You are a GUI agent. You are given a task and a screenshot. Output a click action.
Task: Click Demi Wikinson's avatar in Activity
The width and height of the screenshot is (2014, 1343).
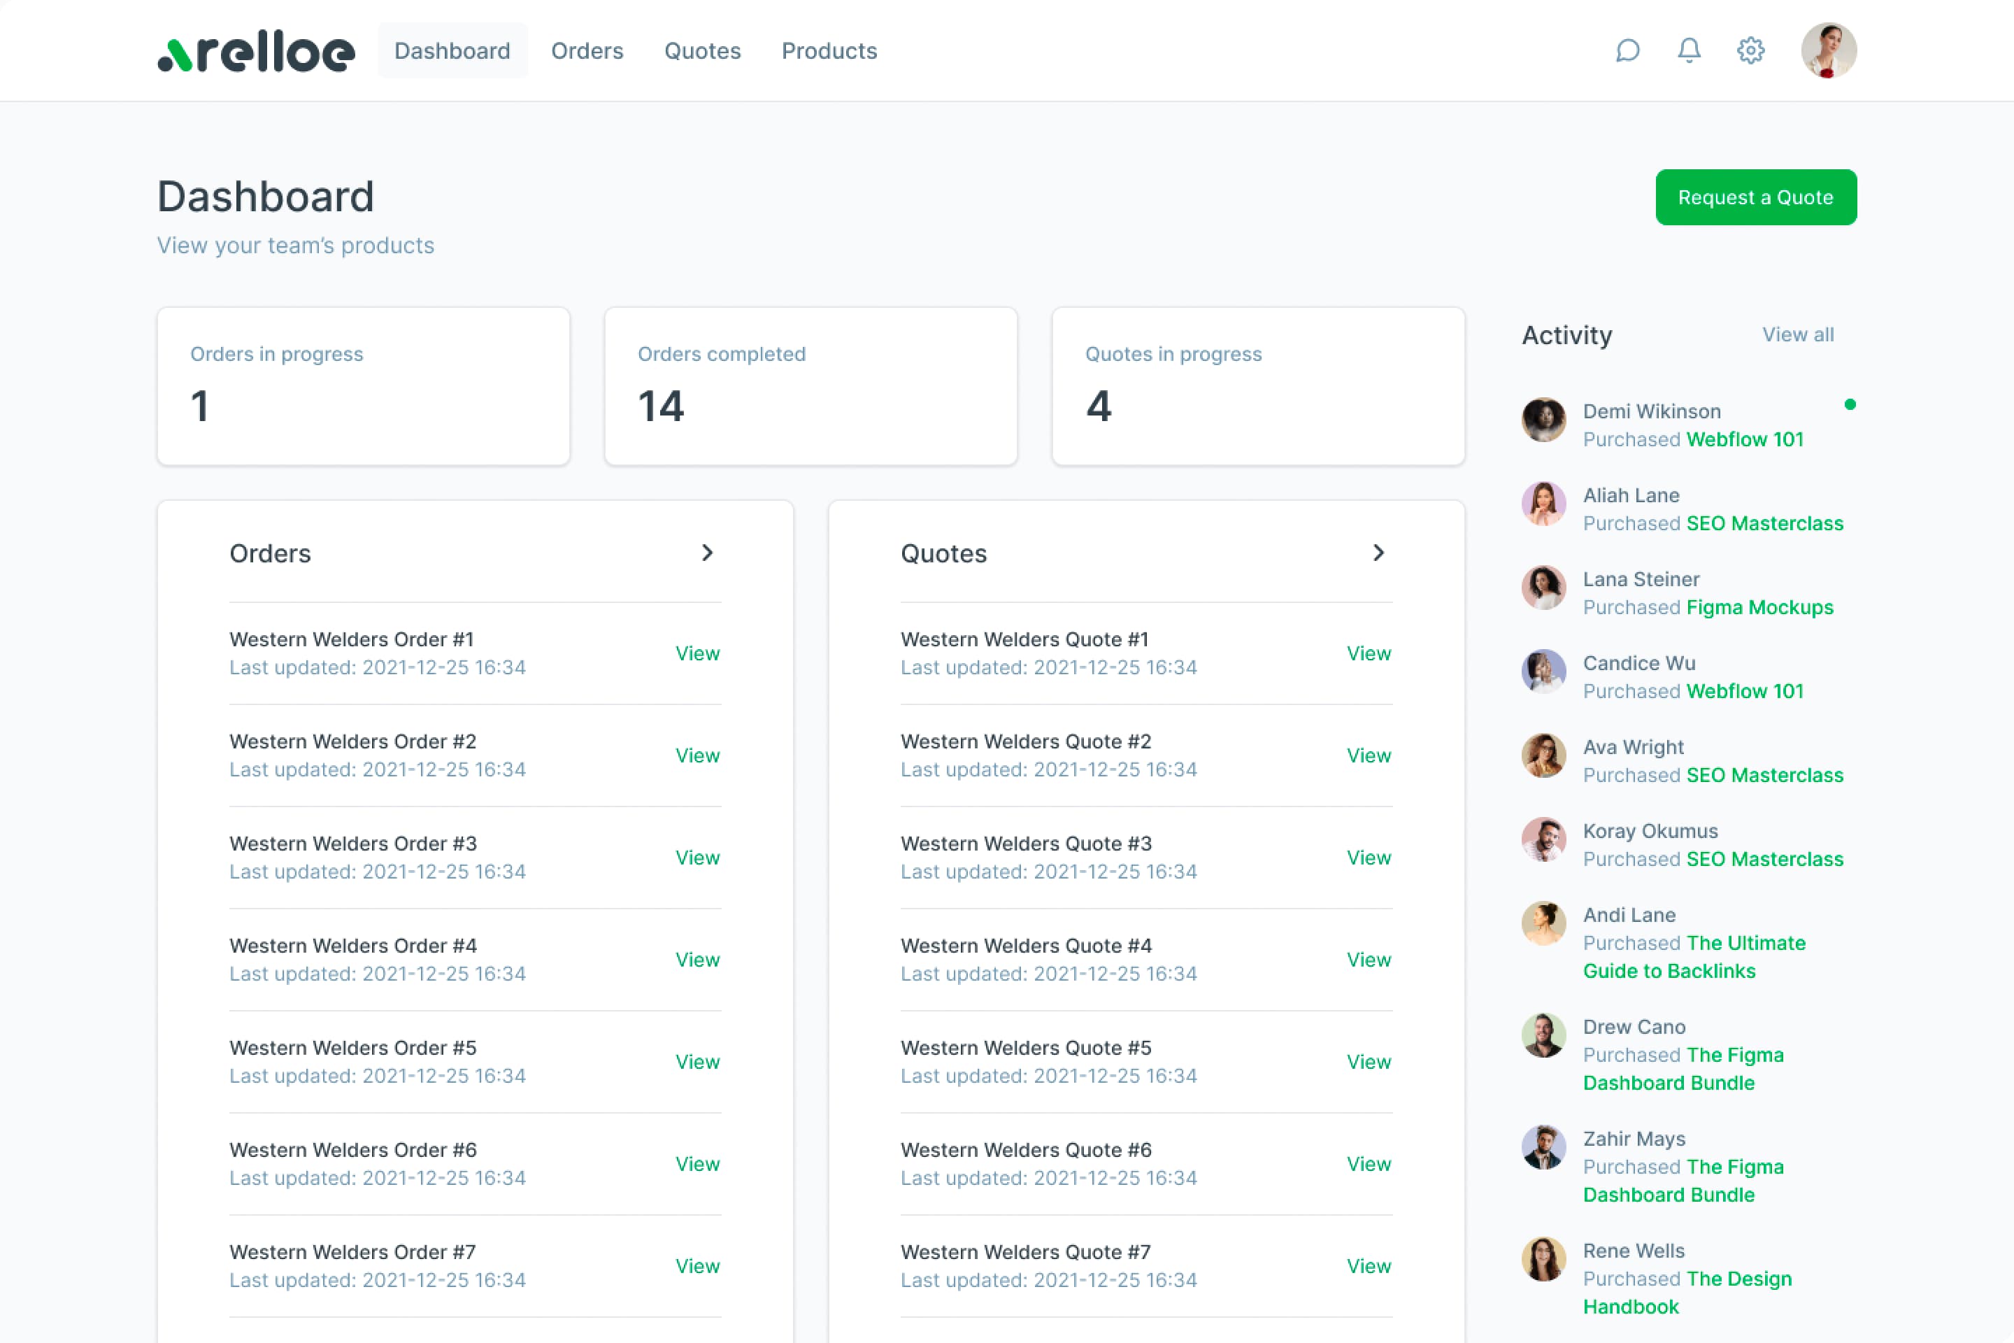point(1543,420)
